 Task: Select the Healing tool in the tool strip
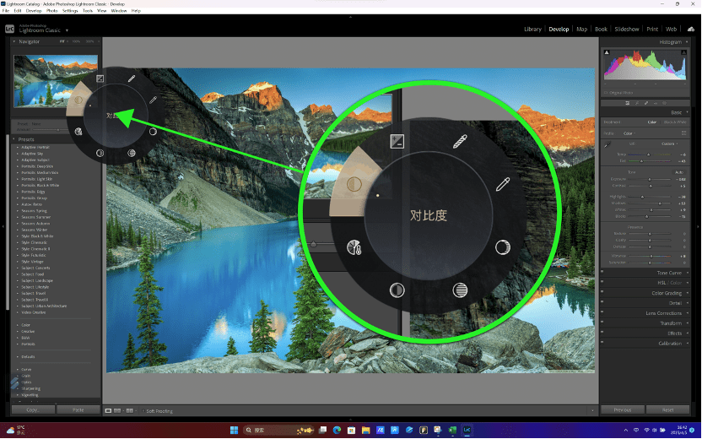(646, 103)
